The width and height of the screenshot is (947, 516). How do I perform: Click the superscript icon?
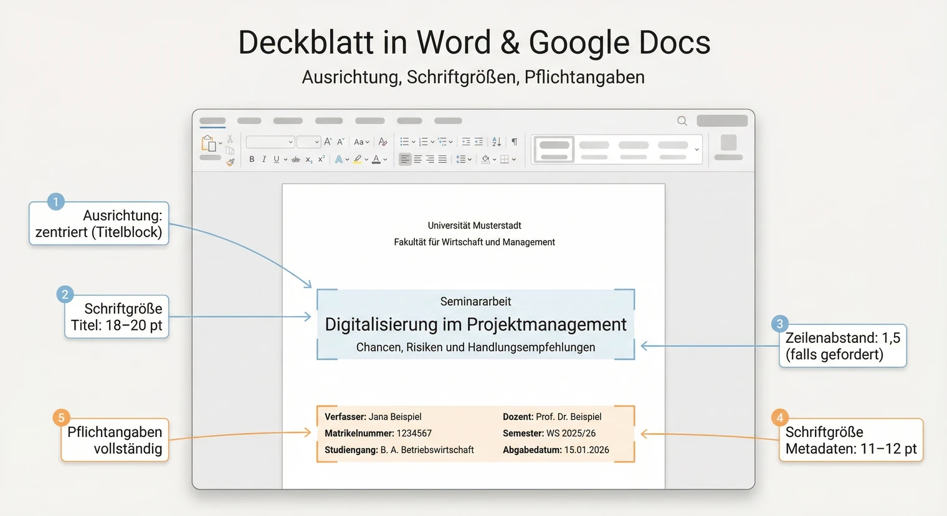tap(321, 157)
